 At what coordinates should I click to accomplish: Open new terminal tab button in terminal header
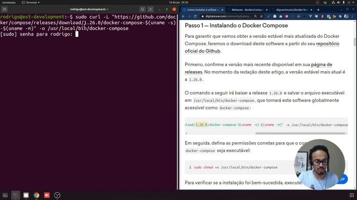(x=4, y=9)
